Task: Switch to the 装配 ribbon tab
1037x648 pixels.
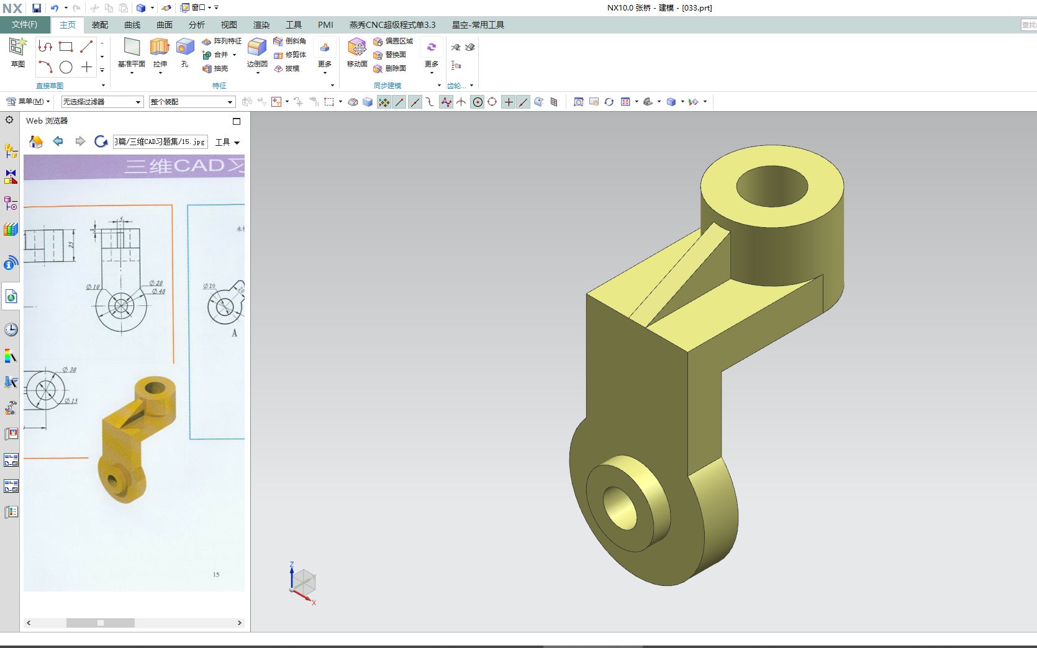Action: [100, 25]
